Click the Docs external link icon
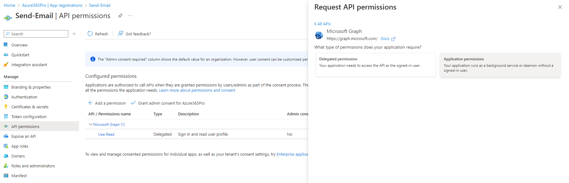Viewport: 569px width, 183px height. 393,39
